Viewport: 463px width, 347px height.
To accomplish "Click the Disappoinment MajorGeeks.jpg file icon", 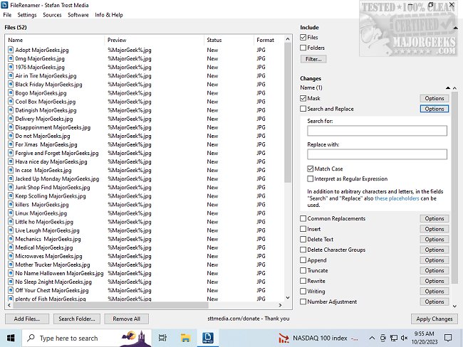I will click(11, 127).
